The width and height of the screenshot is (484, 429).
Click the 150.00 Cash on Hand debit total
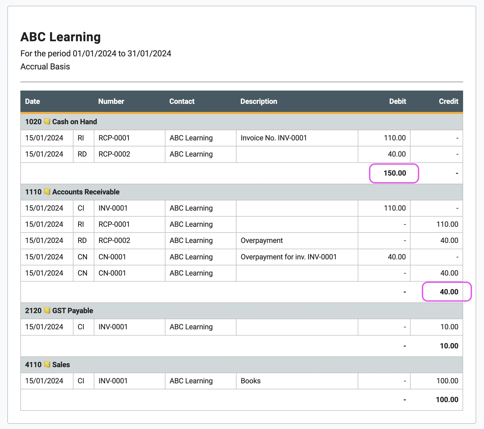[x=395, y=173]
